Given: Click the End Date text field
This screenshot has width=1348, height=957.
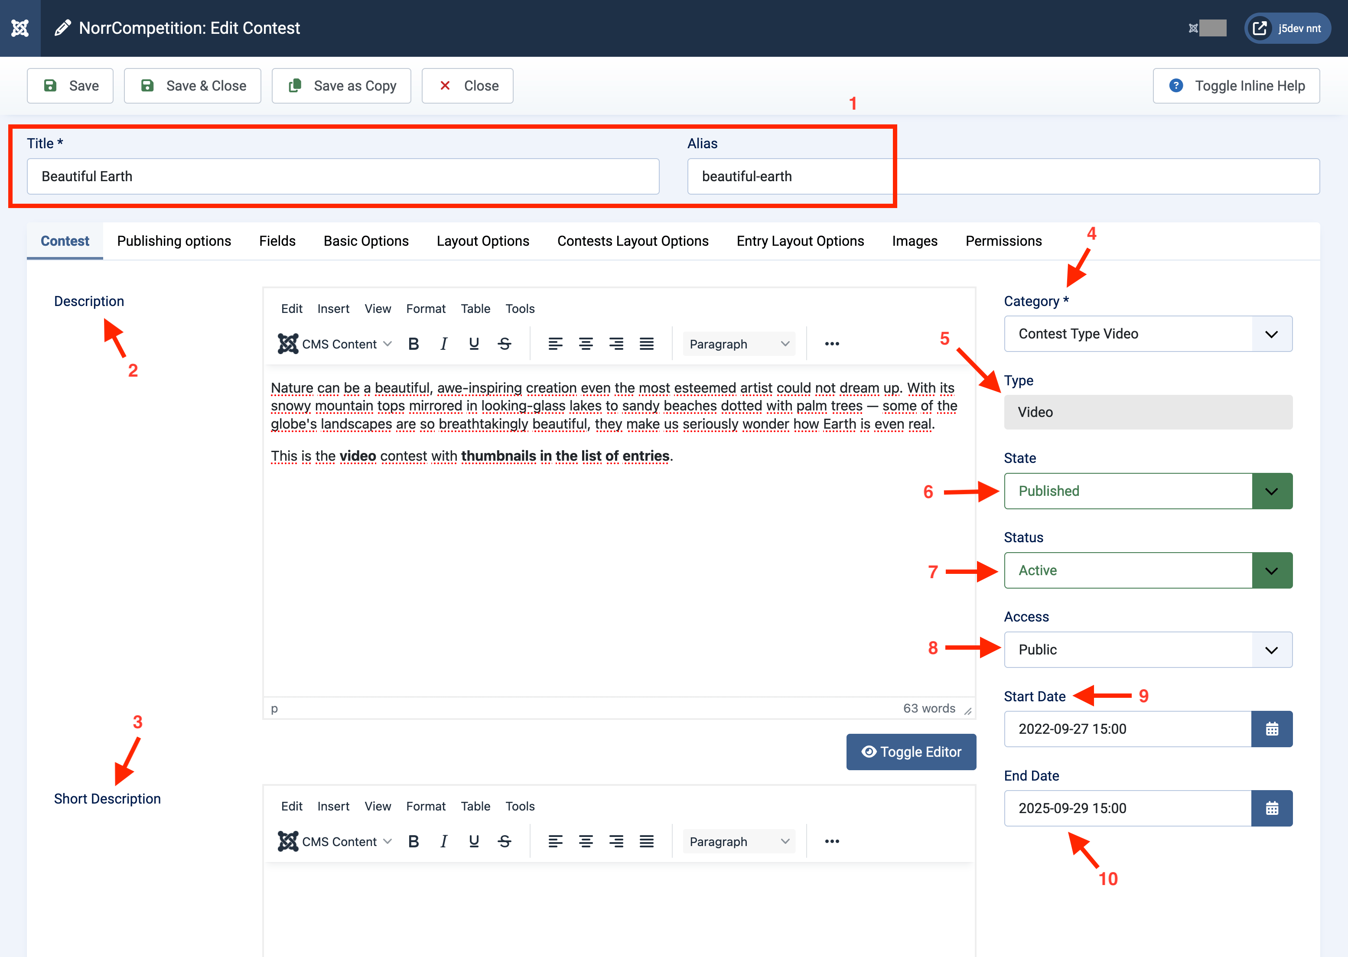Looking at the screenshot, I should click(1128, 808).
